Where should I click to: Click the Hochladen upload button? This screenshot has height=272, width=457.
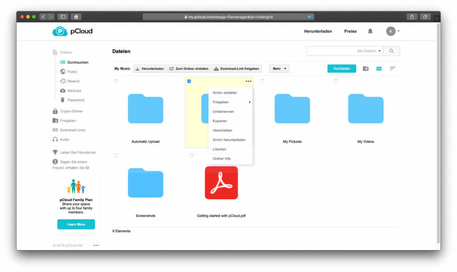341,69
